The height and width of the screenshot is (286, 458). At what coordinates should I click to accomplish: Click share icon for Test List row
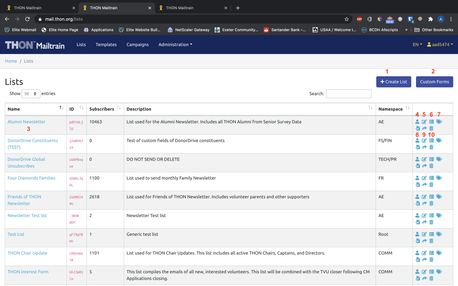(424, 241)
